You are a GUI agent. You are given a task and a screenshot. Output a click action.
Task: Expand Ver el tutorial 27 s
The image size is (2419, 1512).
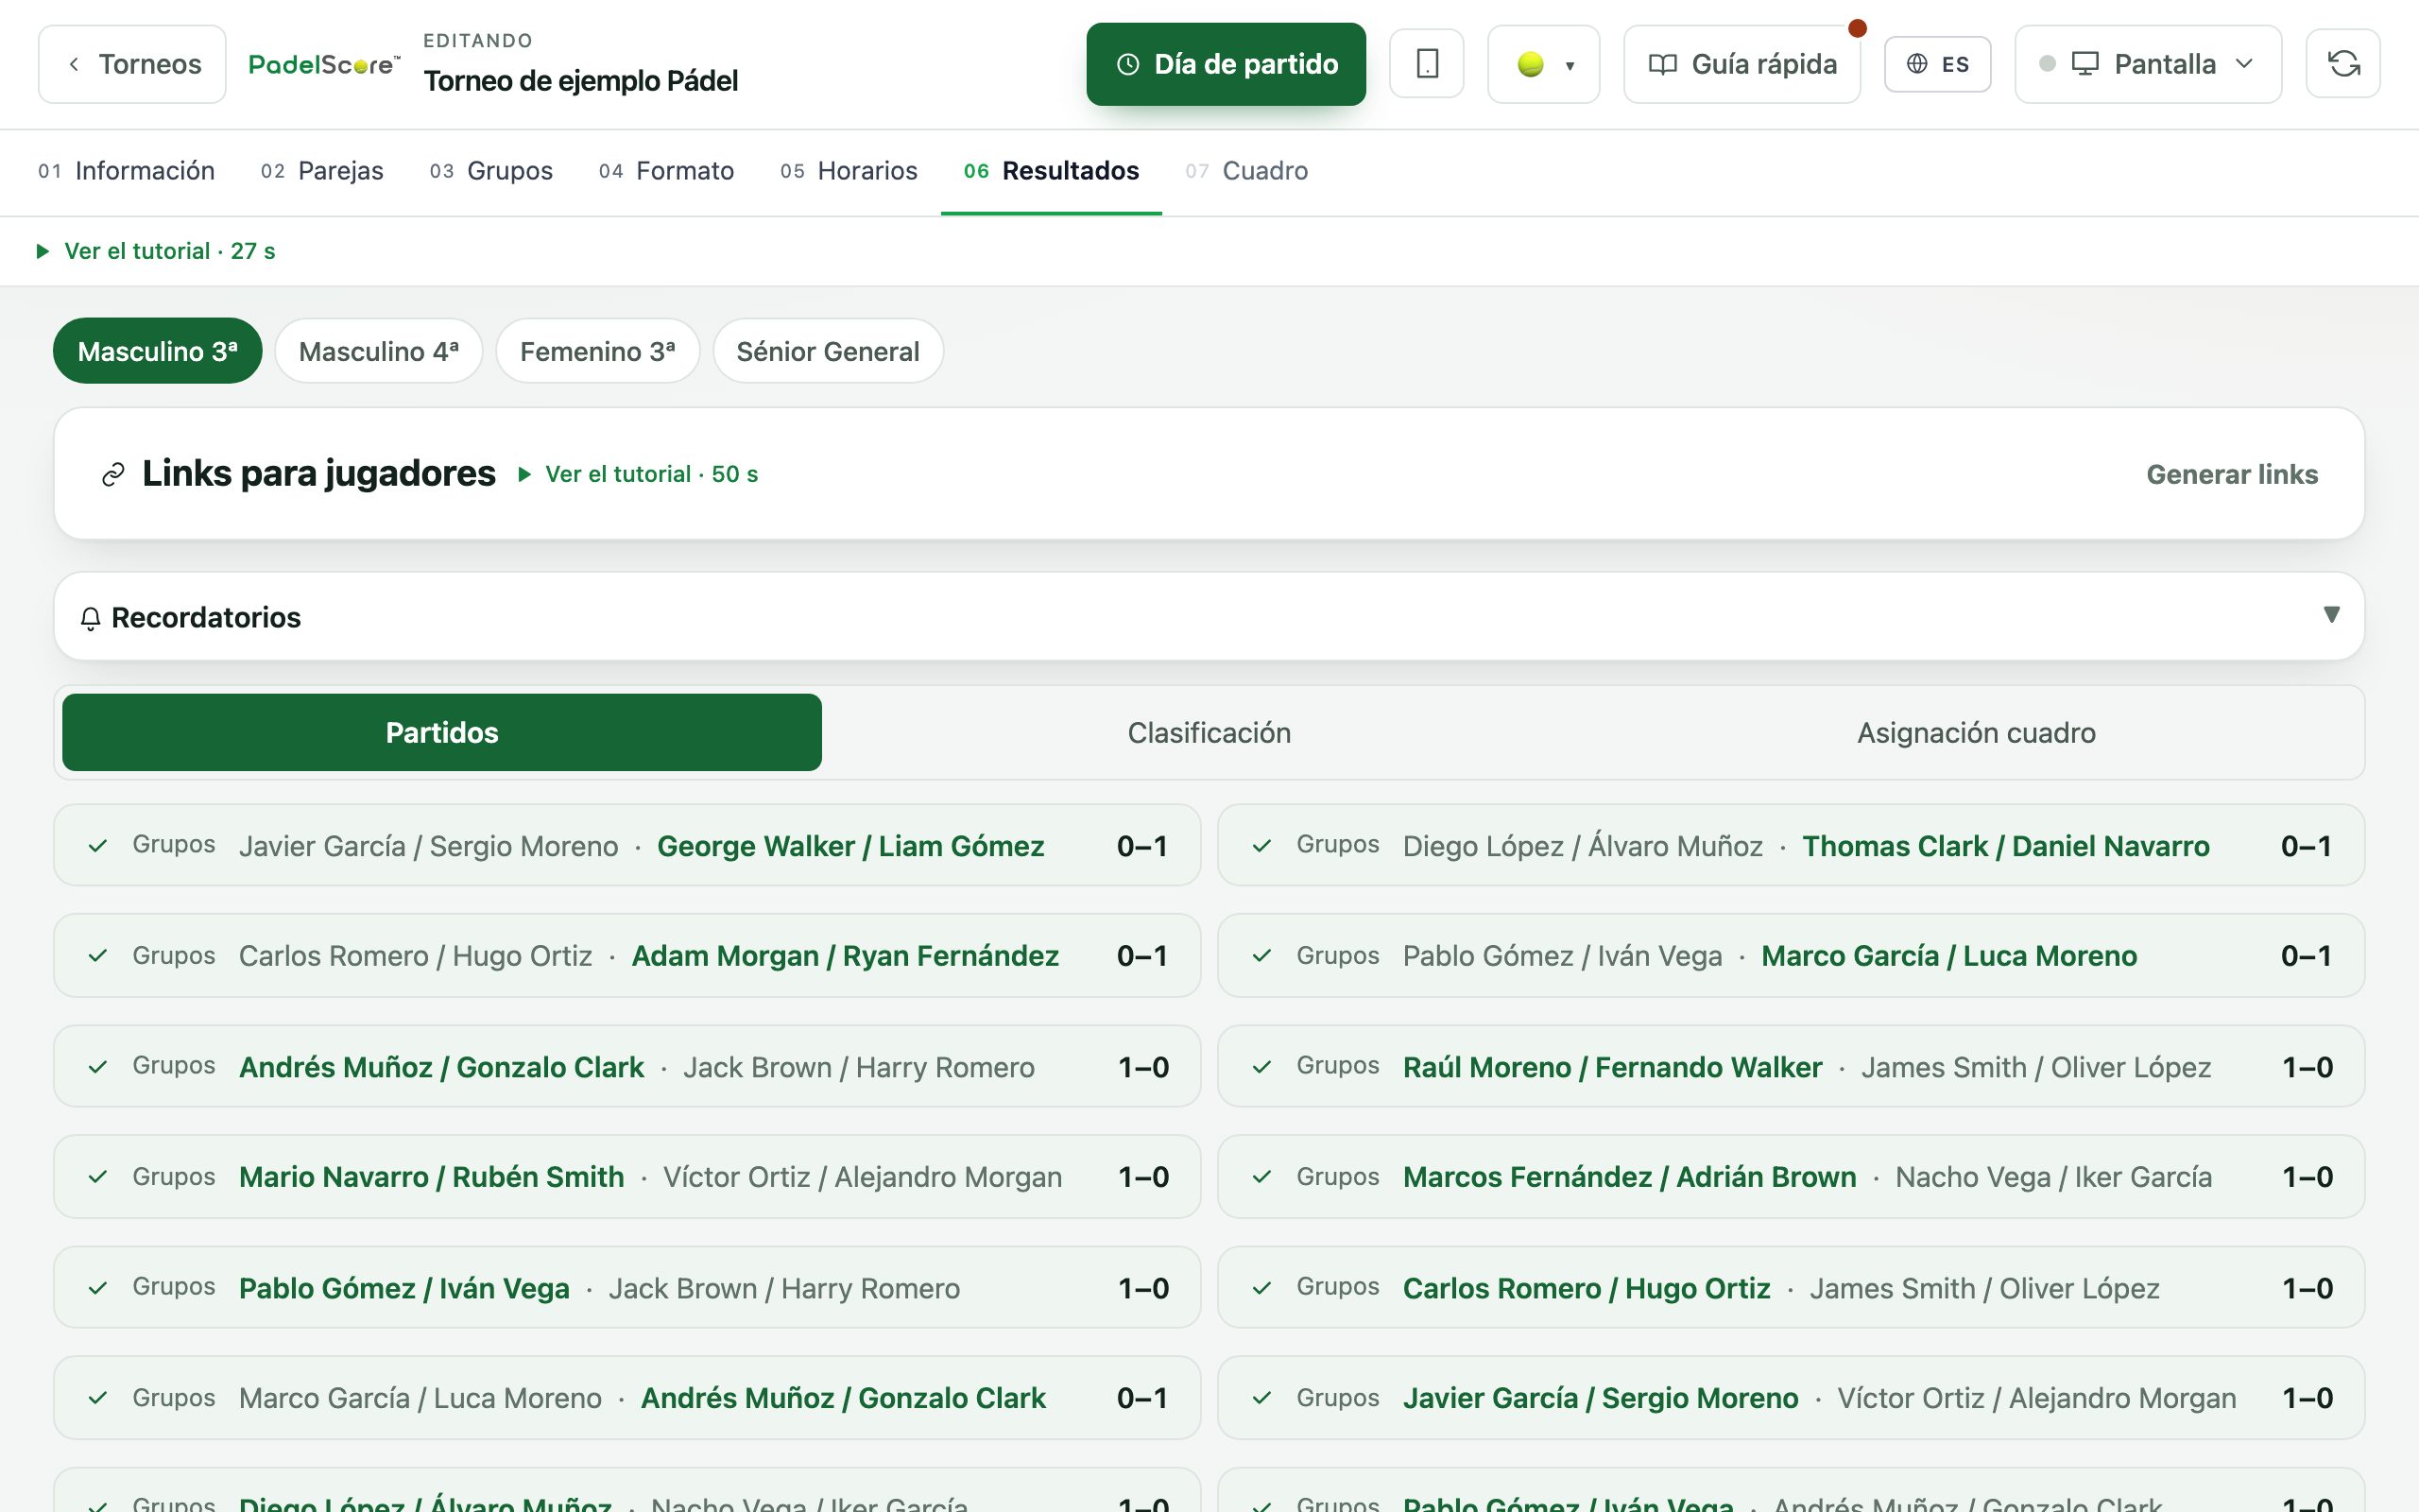coord(155,251)
